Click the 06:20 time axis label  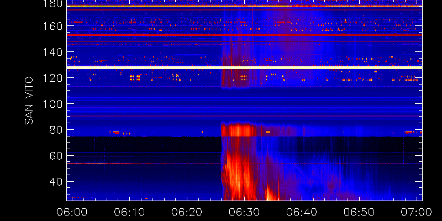[x=187, y=212]
